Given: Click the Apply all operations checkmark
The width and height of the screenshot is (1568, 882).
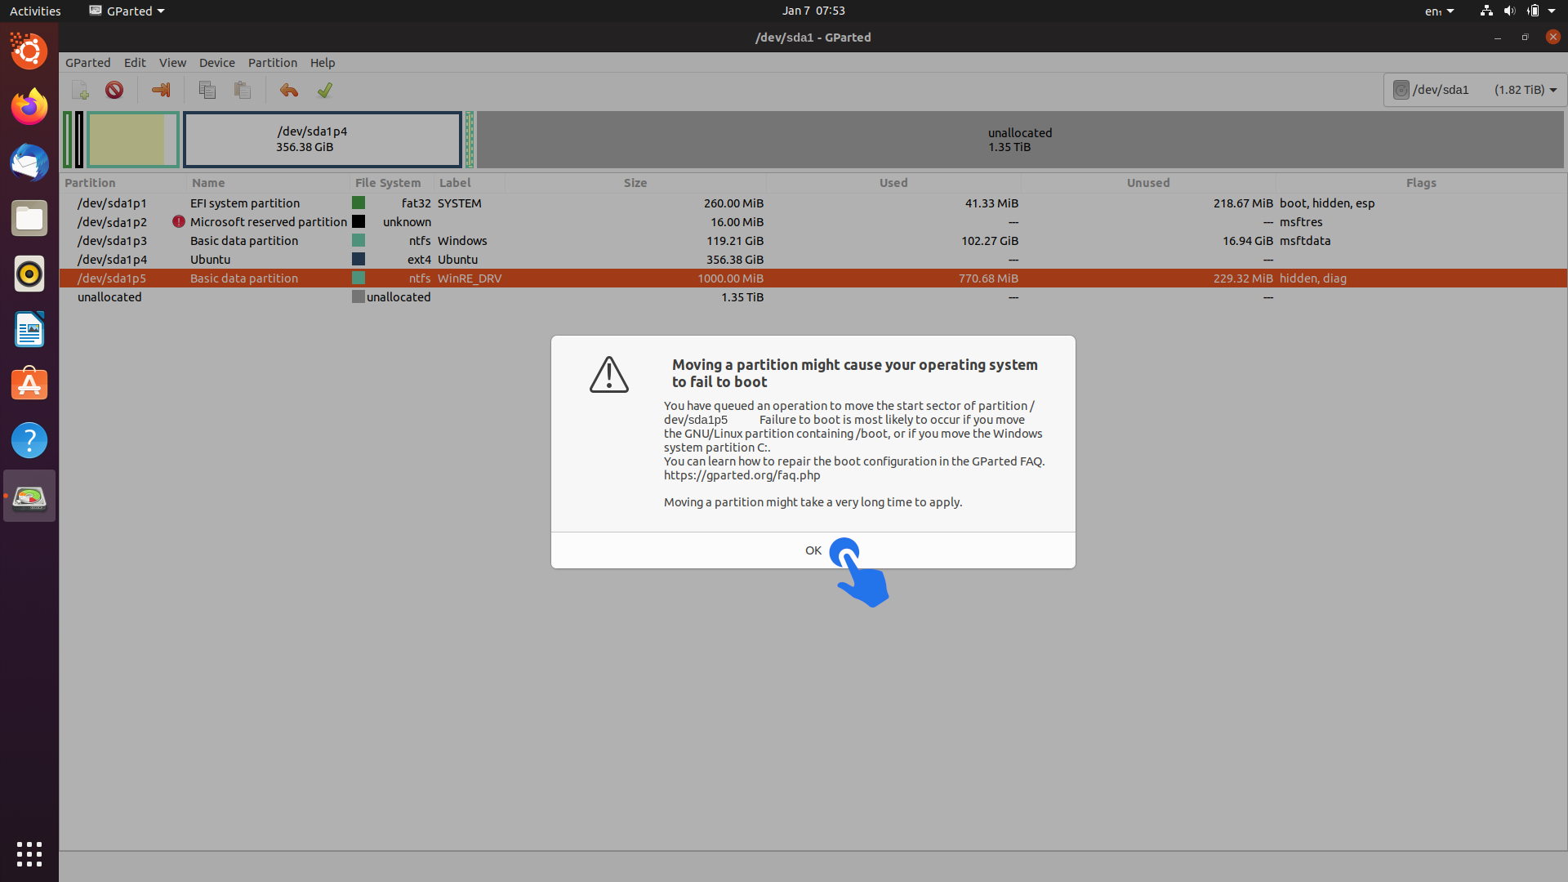Looking at the screenshot, I should click(324, 90).
